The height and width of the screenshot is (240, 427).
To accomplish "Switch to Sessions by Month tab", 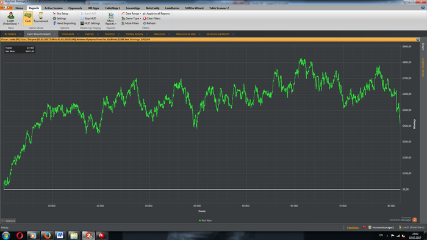I will click(x=218, y=34).
